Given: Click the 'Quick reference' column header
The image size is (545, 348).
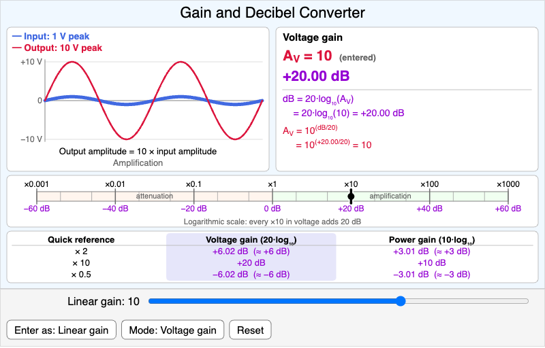Looking at the screenshot, I should 81,240.
